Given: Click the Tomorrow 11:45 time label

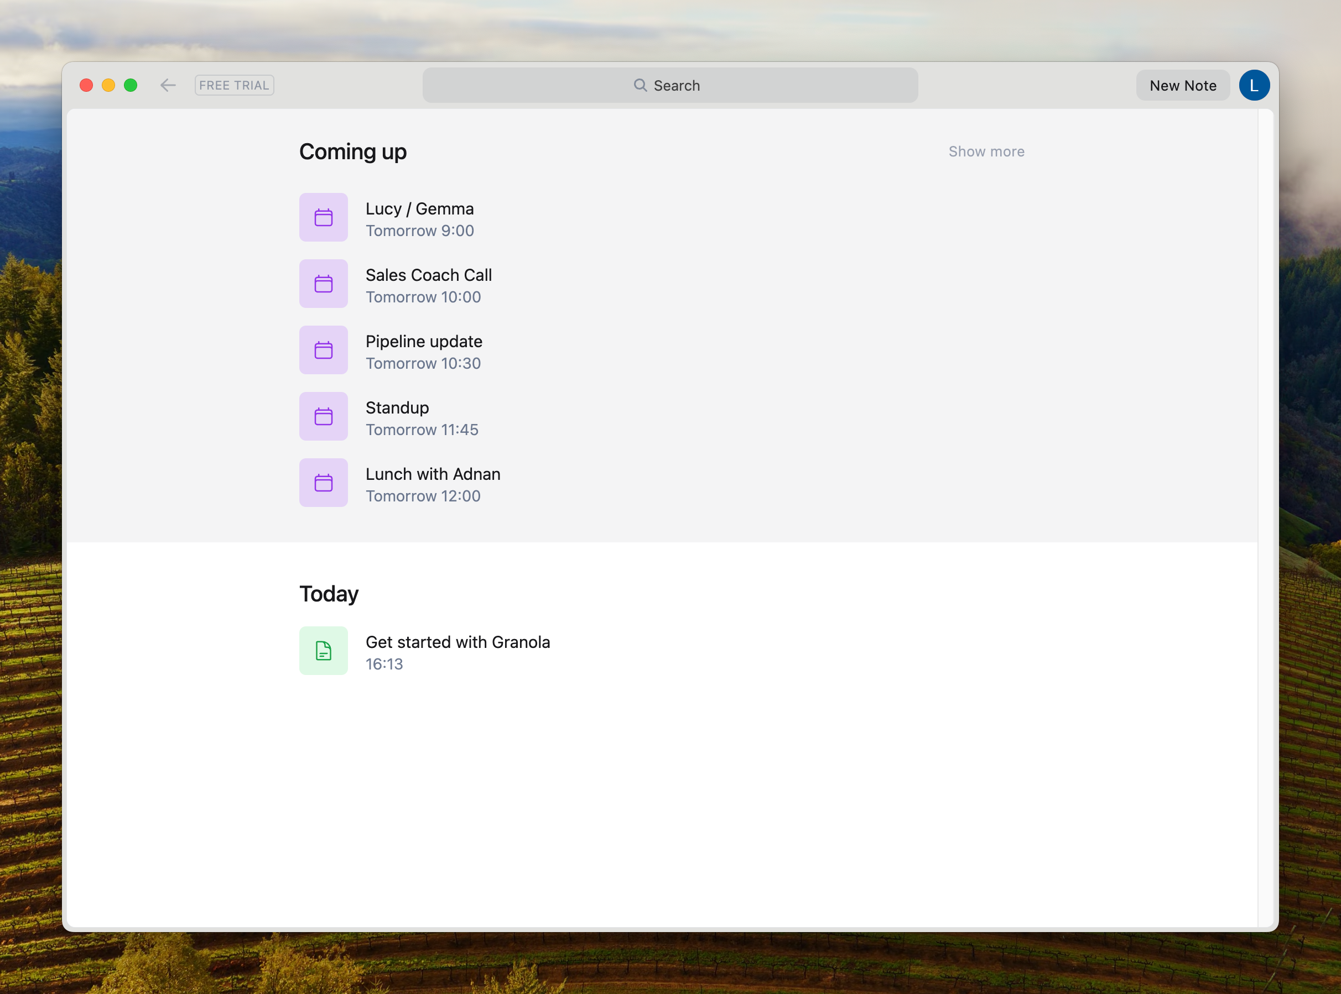Looking at the screenshot, I should pos(422,430).
